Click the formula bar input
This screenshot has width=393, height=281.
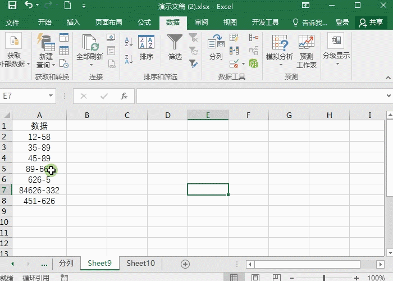tap(261, 96)
